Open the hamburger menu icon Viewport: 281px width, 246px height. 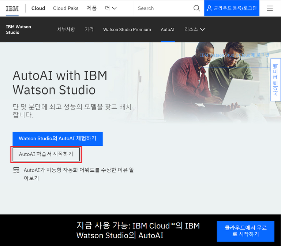point(270,8)
